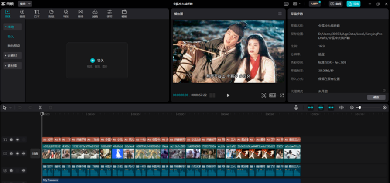Hide the text track with eye icon
Screen dimensions: 390x183
tap(17, 139)
